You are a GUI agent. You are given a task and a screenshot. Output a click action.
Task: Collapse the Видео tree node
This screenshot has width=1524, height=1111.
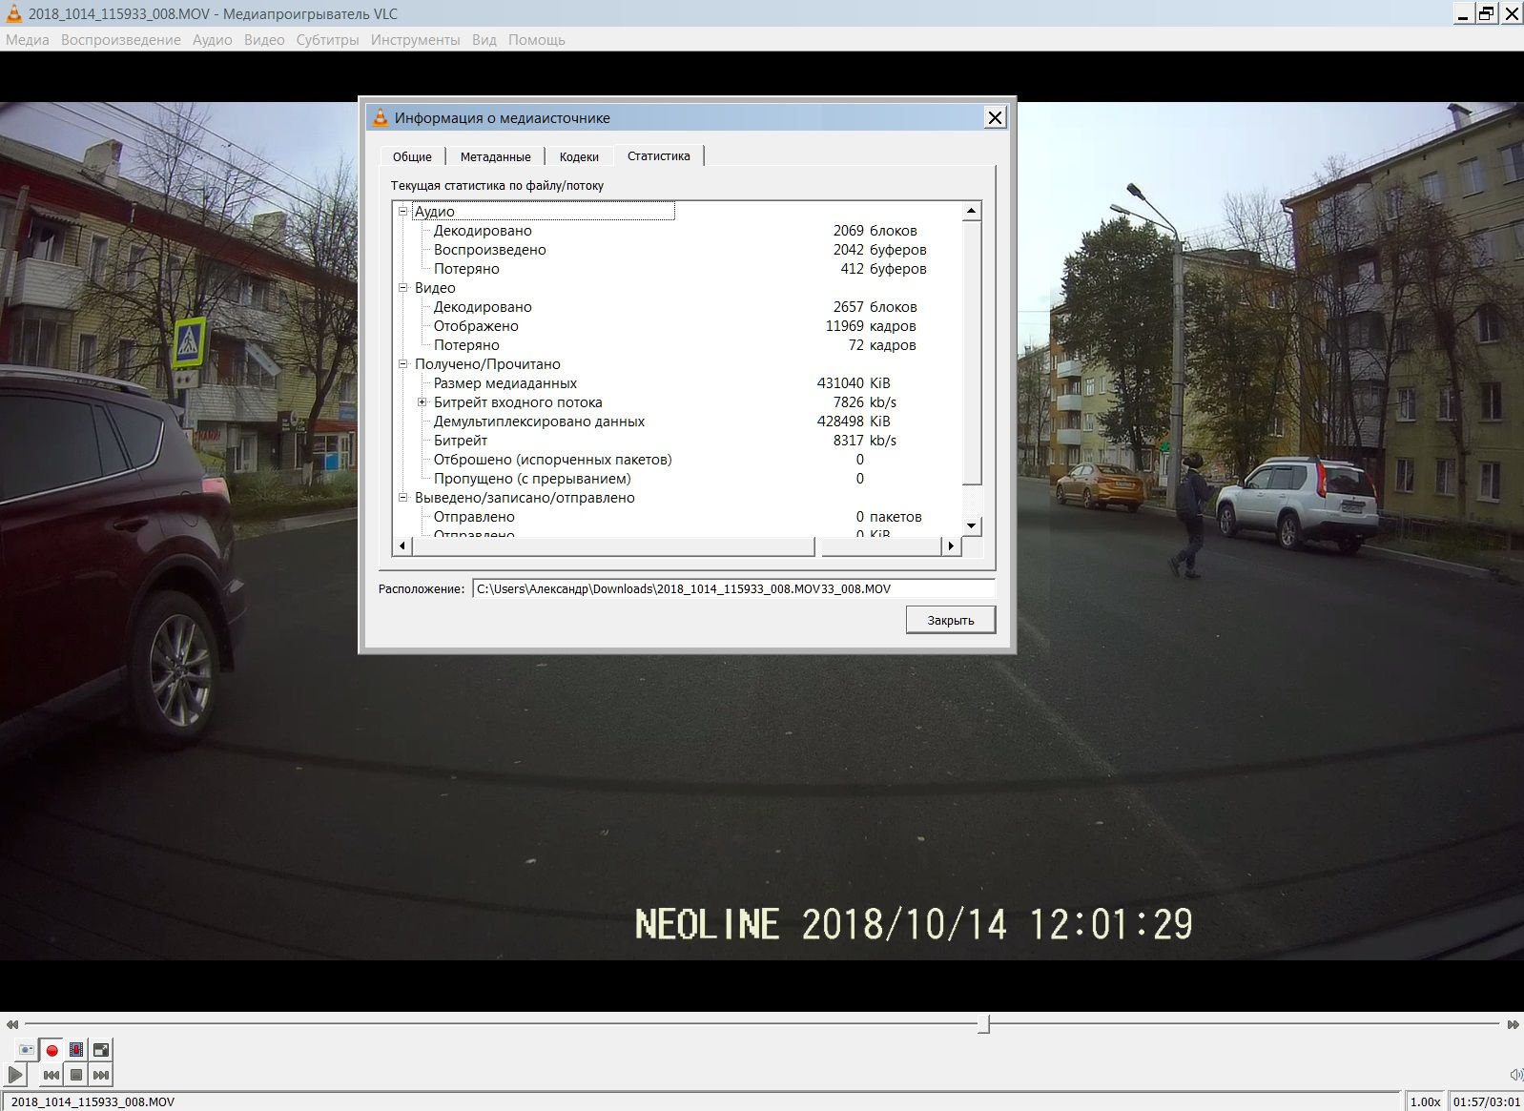402,288
